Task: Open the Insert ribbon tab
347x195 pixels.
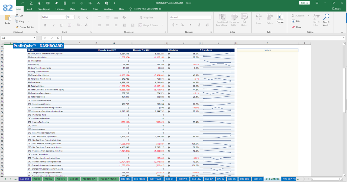Action: pyautogui.click(x=29, y=9)
